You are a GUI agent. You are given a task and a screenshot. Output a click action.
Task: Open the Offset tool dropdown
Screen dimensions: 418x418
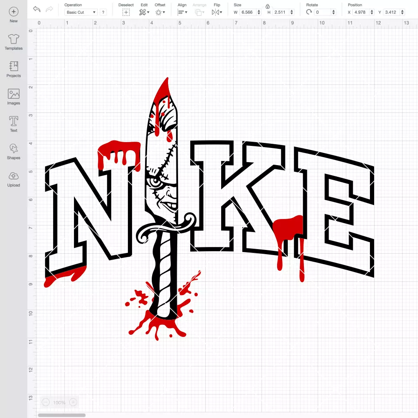(x=160, y=12)
